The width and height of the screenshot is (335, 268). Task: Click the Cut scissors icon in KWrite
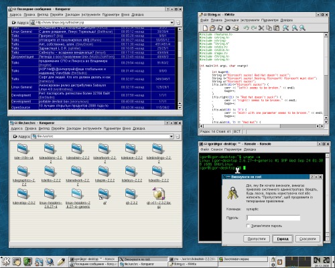point(261,28)
